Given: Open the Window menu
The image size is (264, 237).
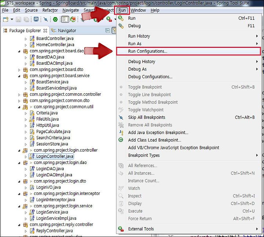Looking at the screenshot, I should click(x=138, y=10).
